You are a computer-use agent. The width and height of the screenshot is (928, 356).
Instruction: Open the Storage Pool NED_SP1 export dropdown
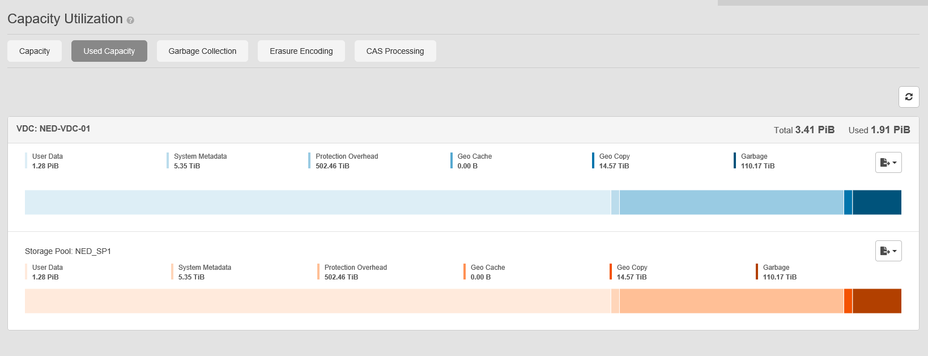tap(888, 251)
